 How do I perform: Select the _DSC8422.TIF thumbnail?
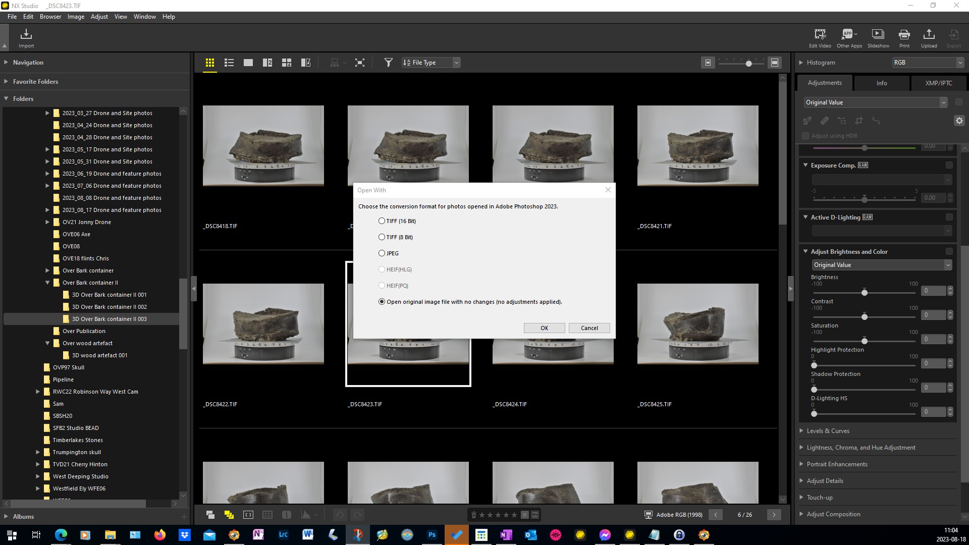[263, 324]
